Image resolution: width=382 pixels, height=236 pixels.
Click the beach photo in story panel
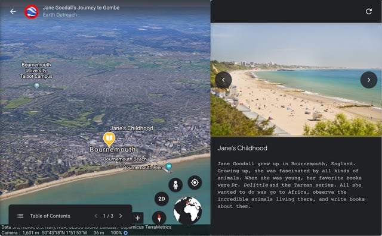296,80
